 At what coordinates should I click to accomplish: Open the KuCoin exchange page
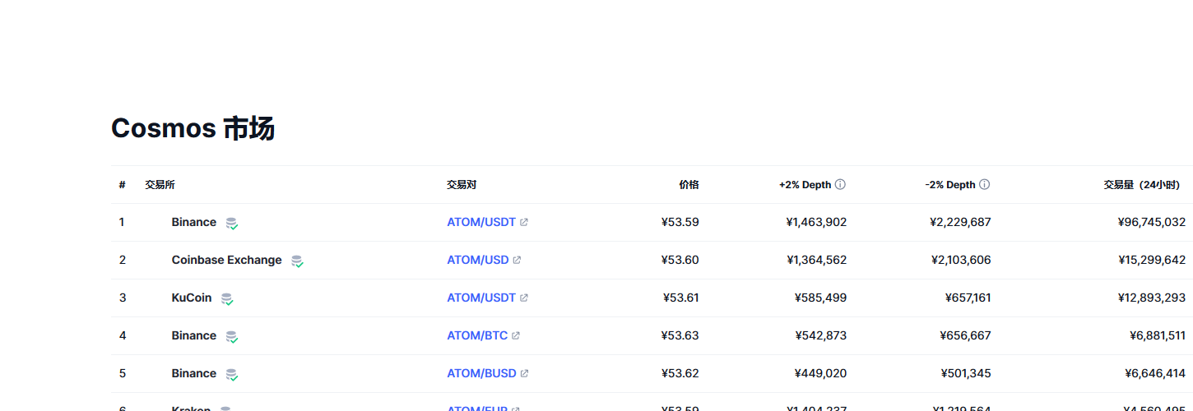(x=191, y=298)
